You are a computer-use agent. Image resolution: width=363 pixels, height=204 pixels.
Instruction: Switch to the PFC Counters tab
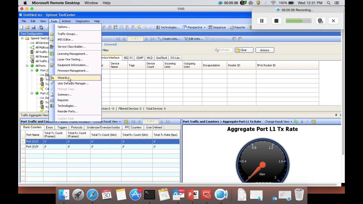(x=133, y=127)
